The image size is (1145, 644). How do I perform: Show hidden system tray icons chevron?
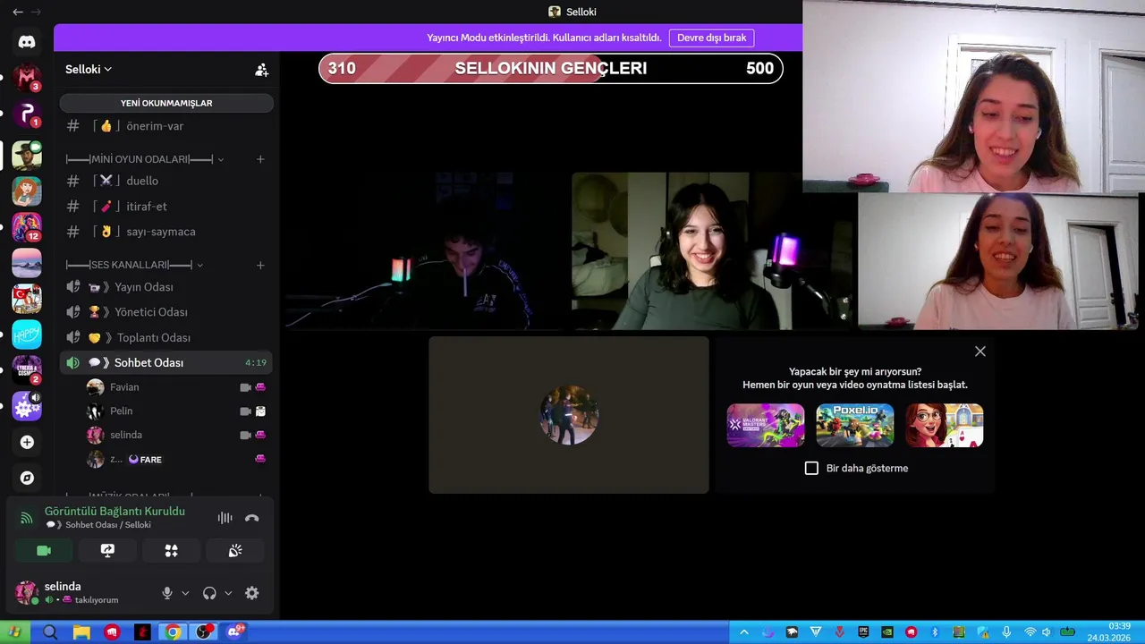[x=744, y=632]
